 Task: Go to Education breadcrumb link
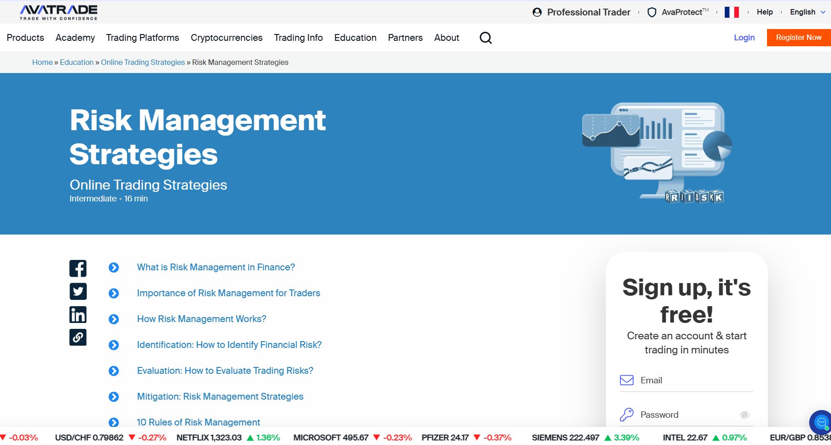point(77,62)
